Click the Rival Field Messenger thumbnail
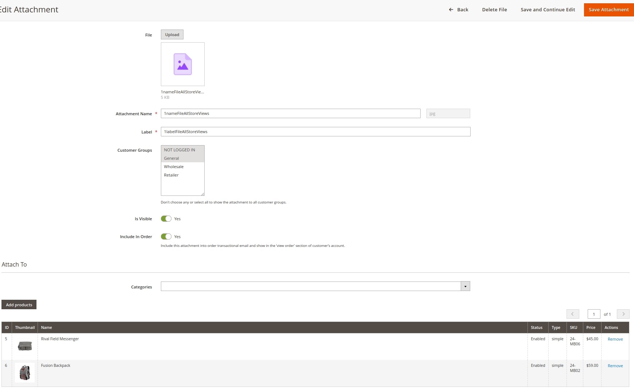634x388 pixels. click(25, 346)
